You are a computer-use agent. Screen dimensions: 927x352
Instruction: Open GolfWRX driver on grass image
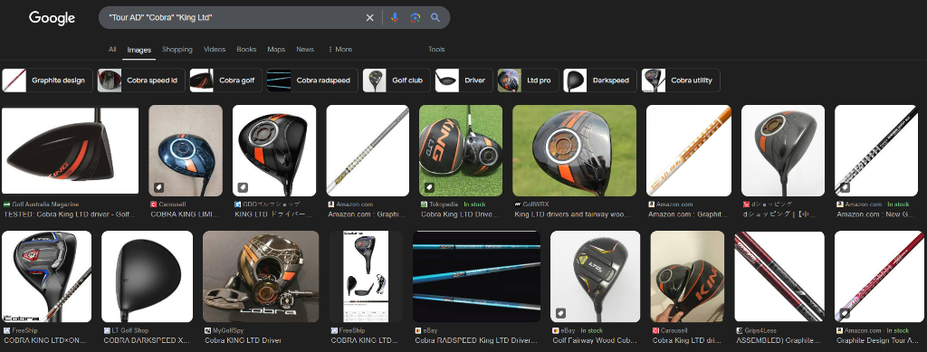pos(575,150)
